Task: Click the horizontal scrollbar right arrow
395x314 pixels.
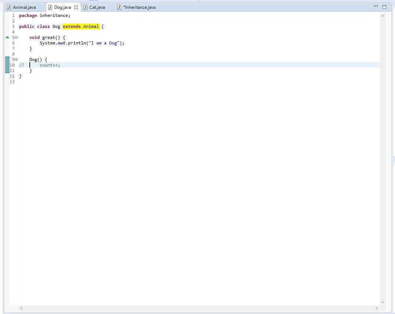Action: pyautogui.click(x=377, y=308)
